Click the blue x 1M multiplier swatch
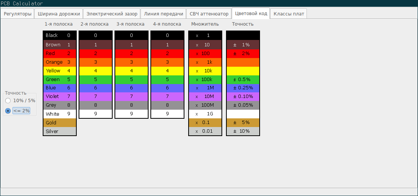418x196 pixels. 205,88
